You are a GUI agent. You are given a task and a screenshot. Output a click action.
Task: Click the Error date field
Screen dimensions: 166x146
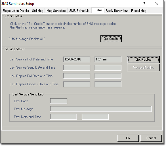[63, 117]
